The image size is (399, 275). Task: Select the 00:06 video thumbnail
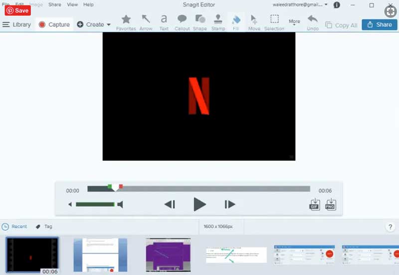coord(32,255)
